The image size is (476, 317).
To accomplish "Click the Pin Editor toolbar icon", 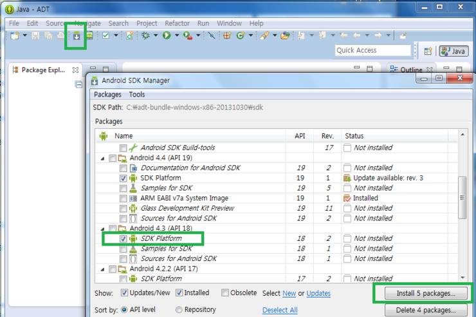I will click(403, 36).
